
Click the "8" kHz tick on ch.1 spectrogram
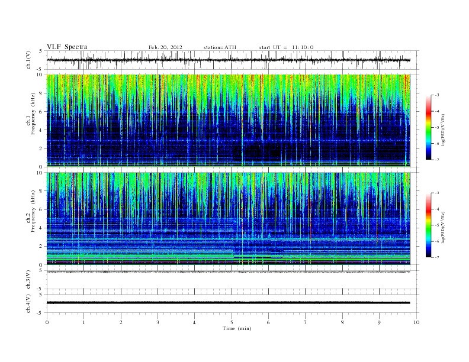coord(41,93)
